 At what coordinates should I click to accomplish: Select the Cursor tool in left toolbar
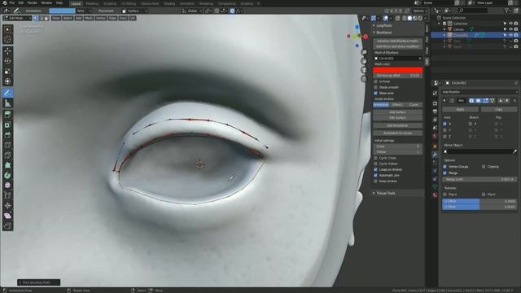click(7, 40)
